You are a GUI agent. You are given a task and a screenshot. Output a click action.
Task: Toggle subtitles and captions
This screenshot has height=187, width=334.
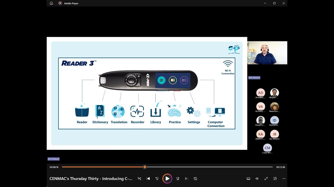(x=248, y=179)
